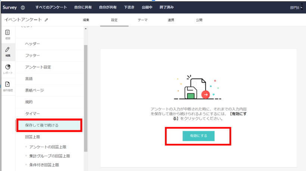Switch to the 公開 tab
The width and height of the screenshot is (306, 171).
pyautogui.click(x=199, y=20)
